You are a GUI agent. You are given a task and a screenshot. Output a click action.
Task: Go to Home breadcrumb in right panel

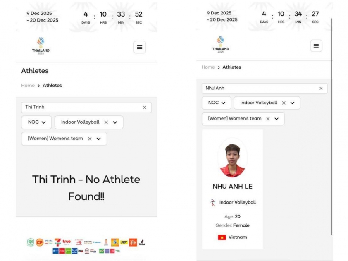pos(208,67)
